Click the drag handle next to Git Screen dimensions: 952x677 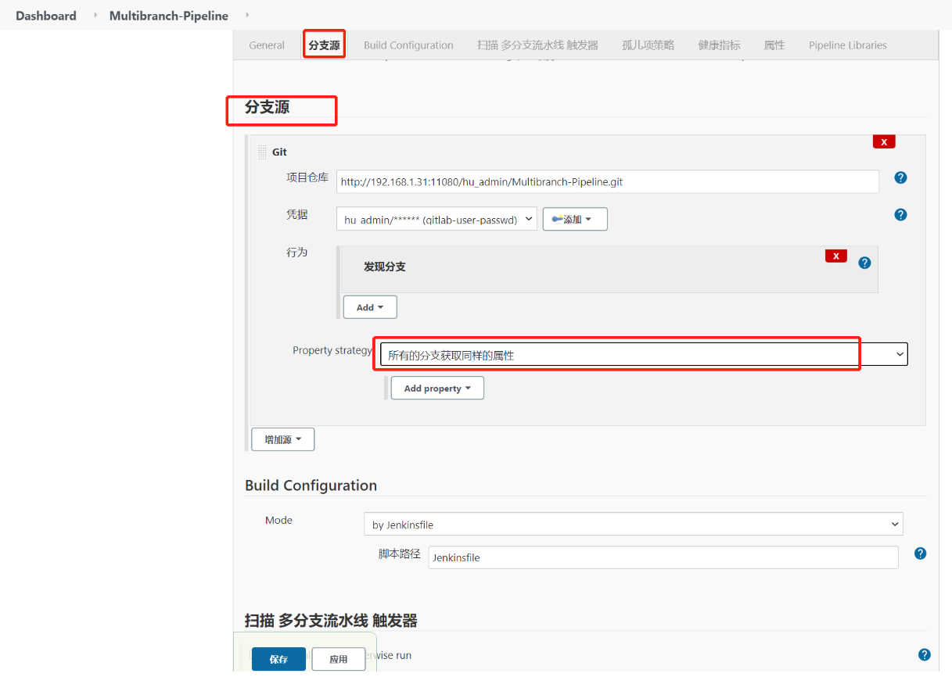tap(262, 152)
